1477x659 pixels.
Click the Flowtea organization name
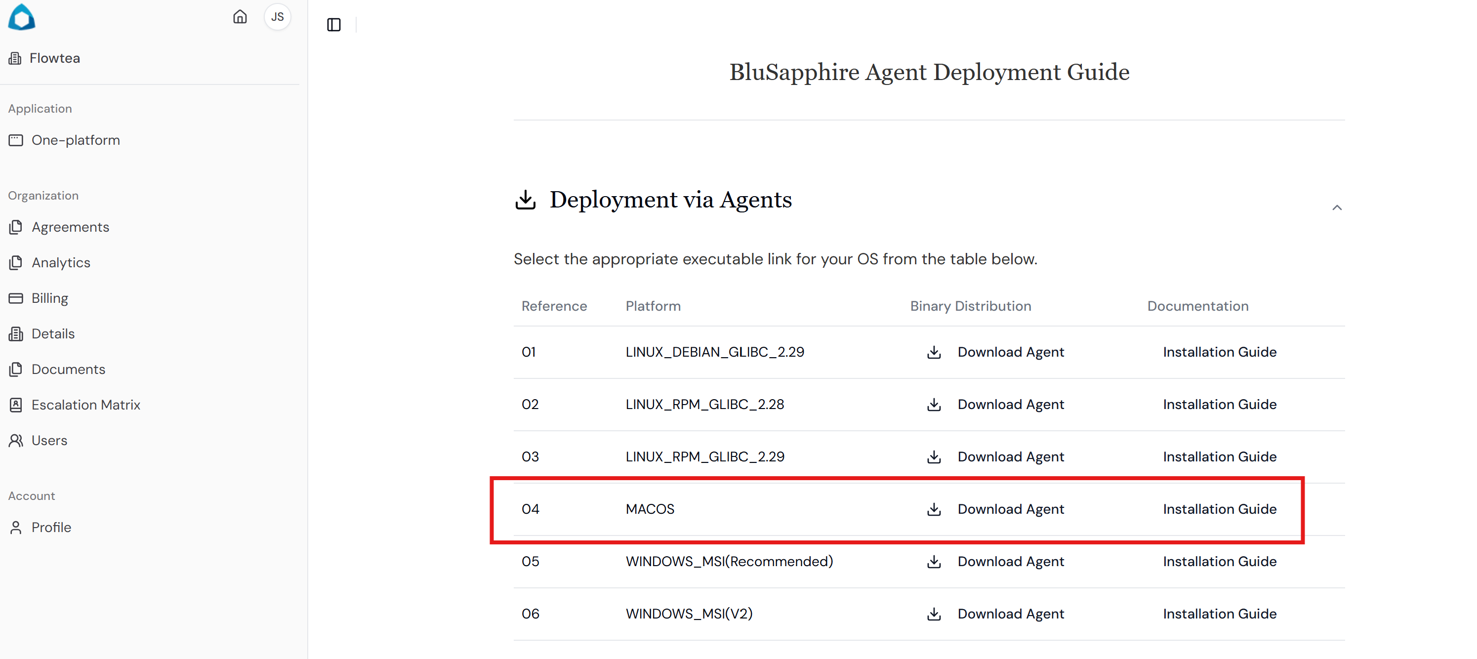pos(54,58)
